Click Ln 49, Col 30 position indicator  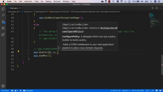pos(115,90)
